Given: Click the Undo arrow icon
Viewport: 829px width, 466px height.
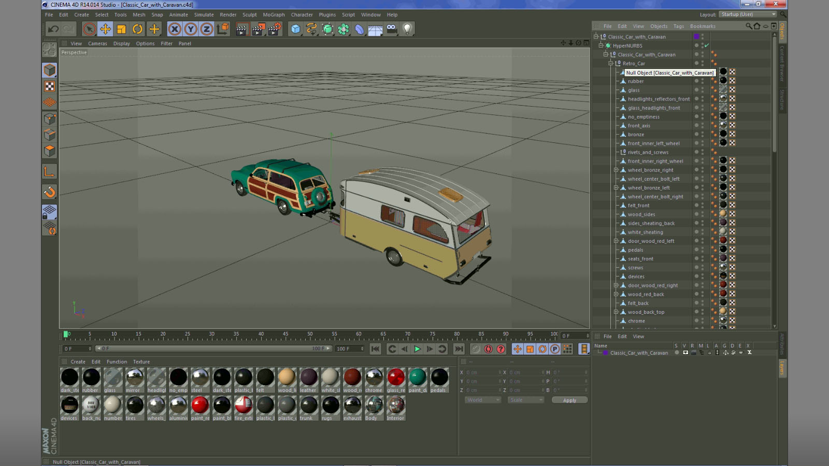Looking at the screenshot, I should click(53, 29).
